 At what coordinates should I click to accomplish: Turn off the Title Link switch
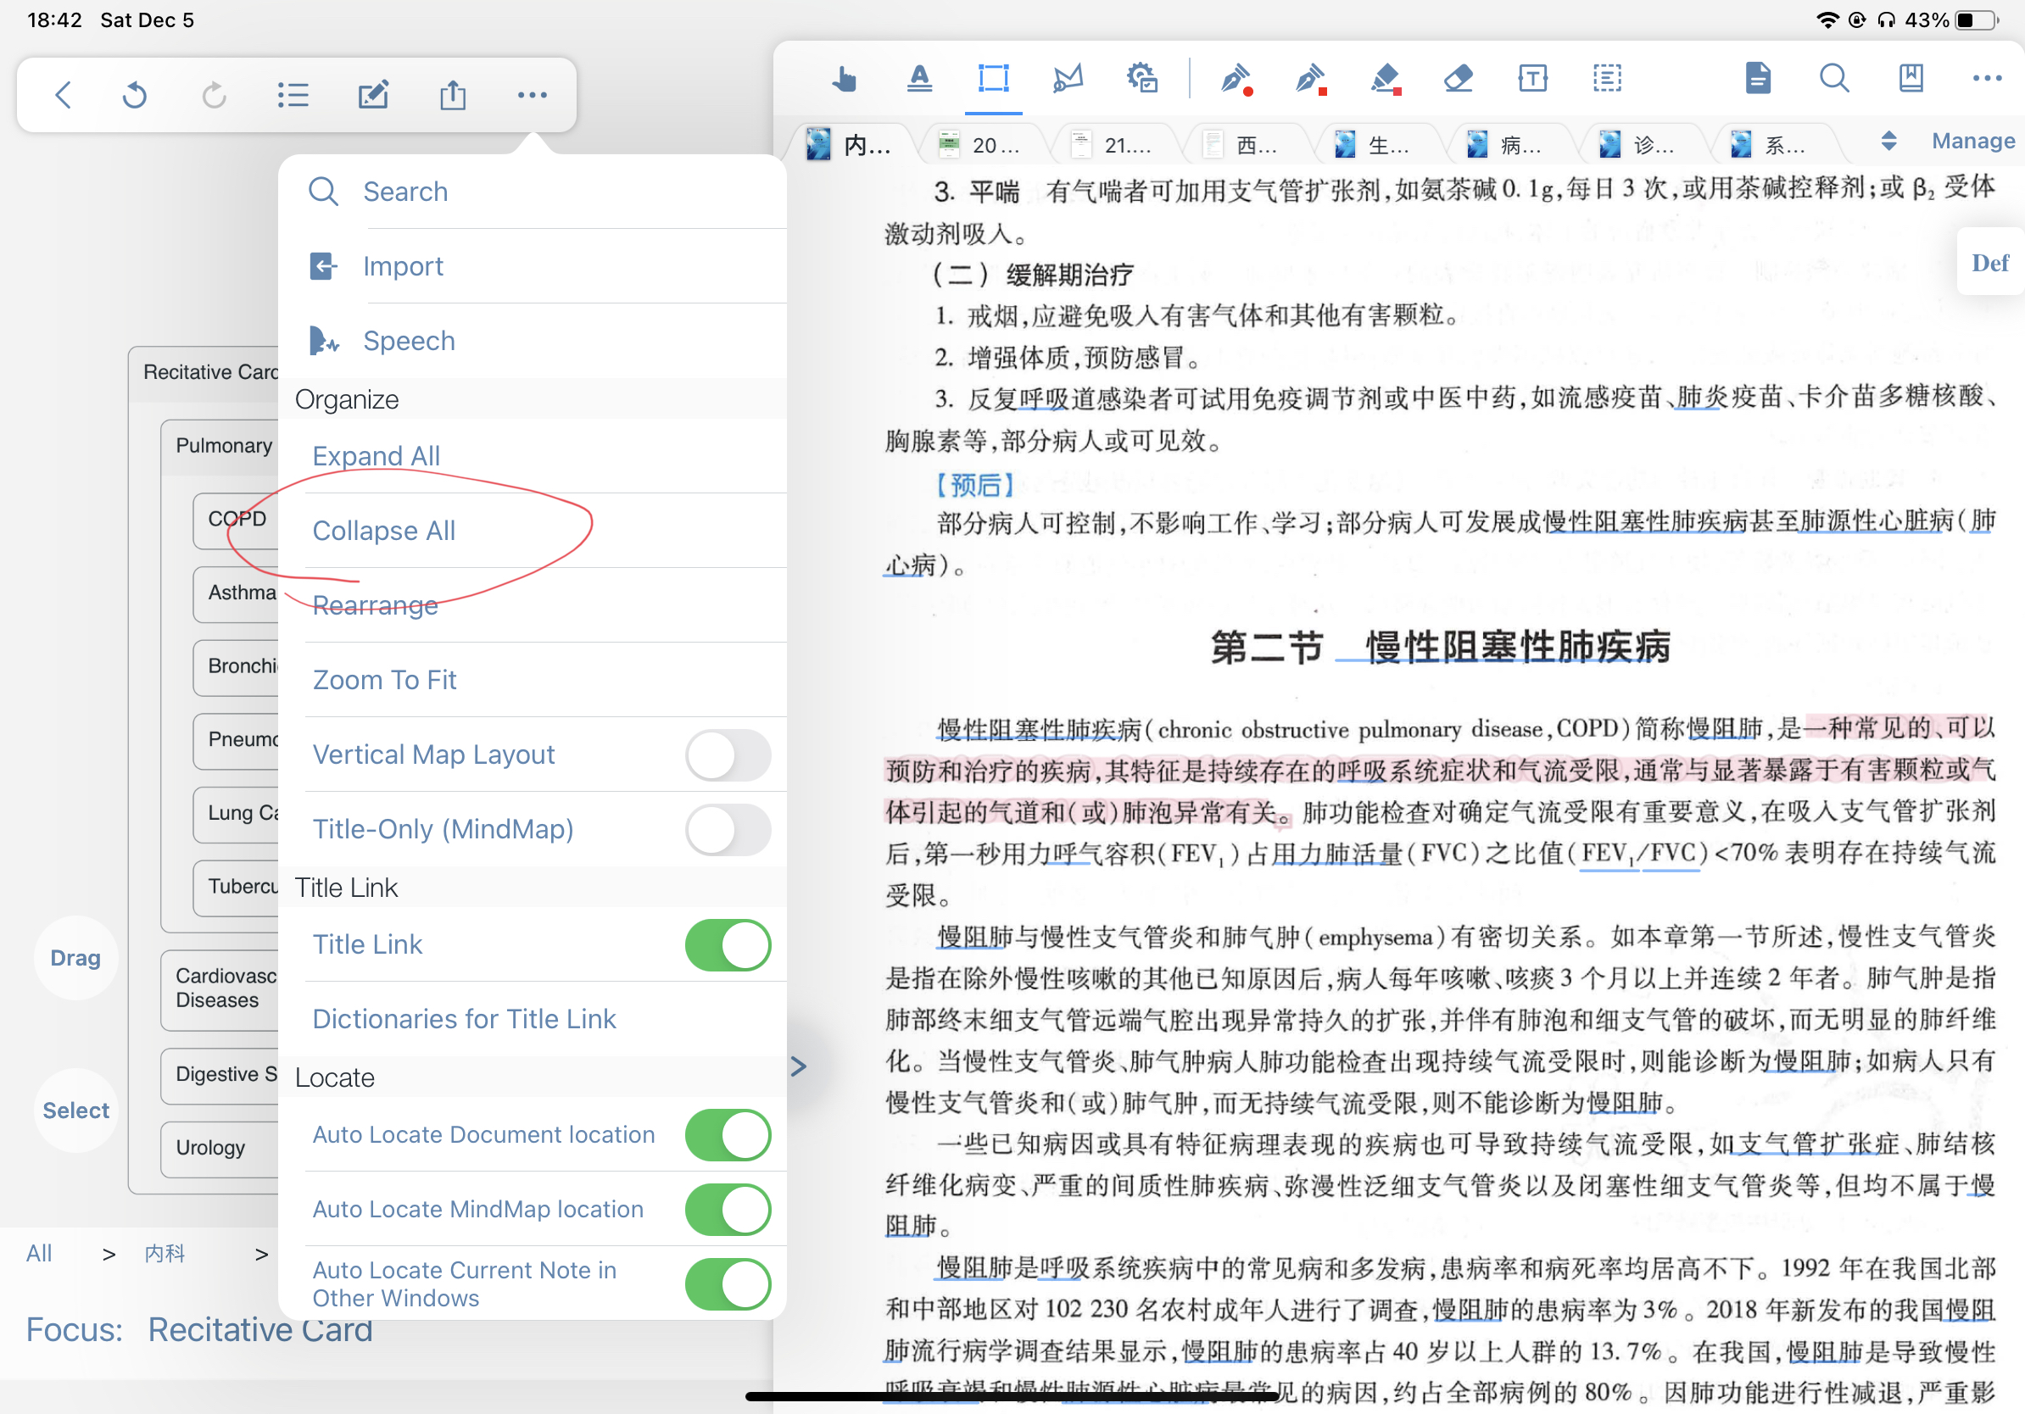(x=728, y=944)
